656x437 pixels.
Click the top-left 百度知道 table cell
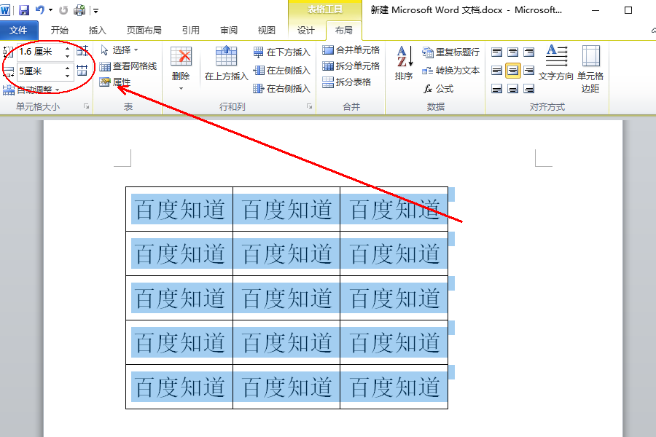[x=179, y=209]
